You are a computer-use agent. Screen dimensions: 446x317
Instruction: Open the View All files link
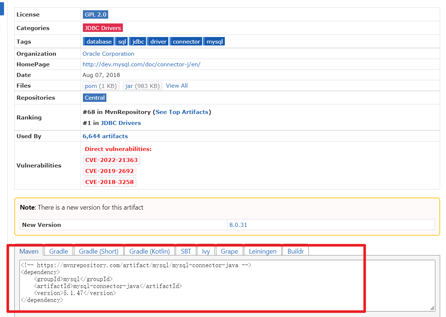coord(177,85)
